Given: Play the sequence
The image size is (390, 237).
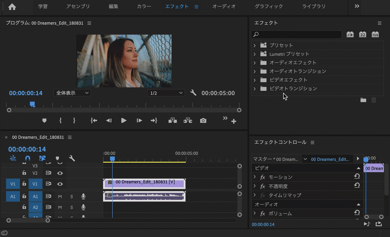Looking at the screenshot, I should point(123,121).
